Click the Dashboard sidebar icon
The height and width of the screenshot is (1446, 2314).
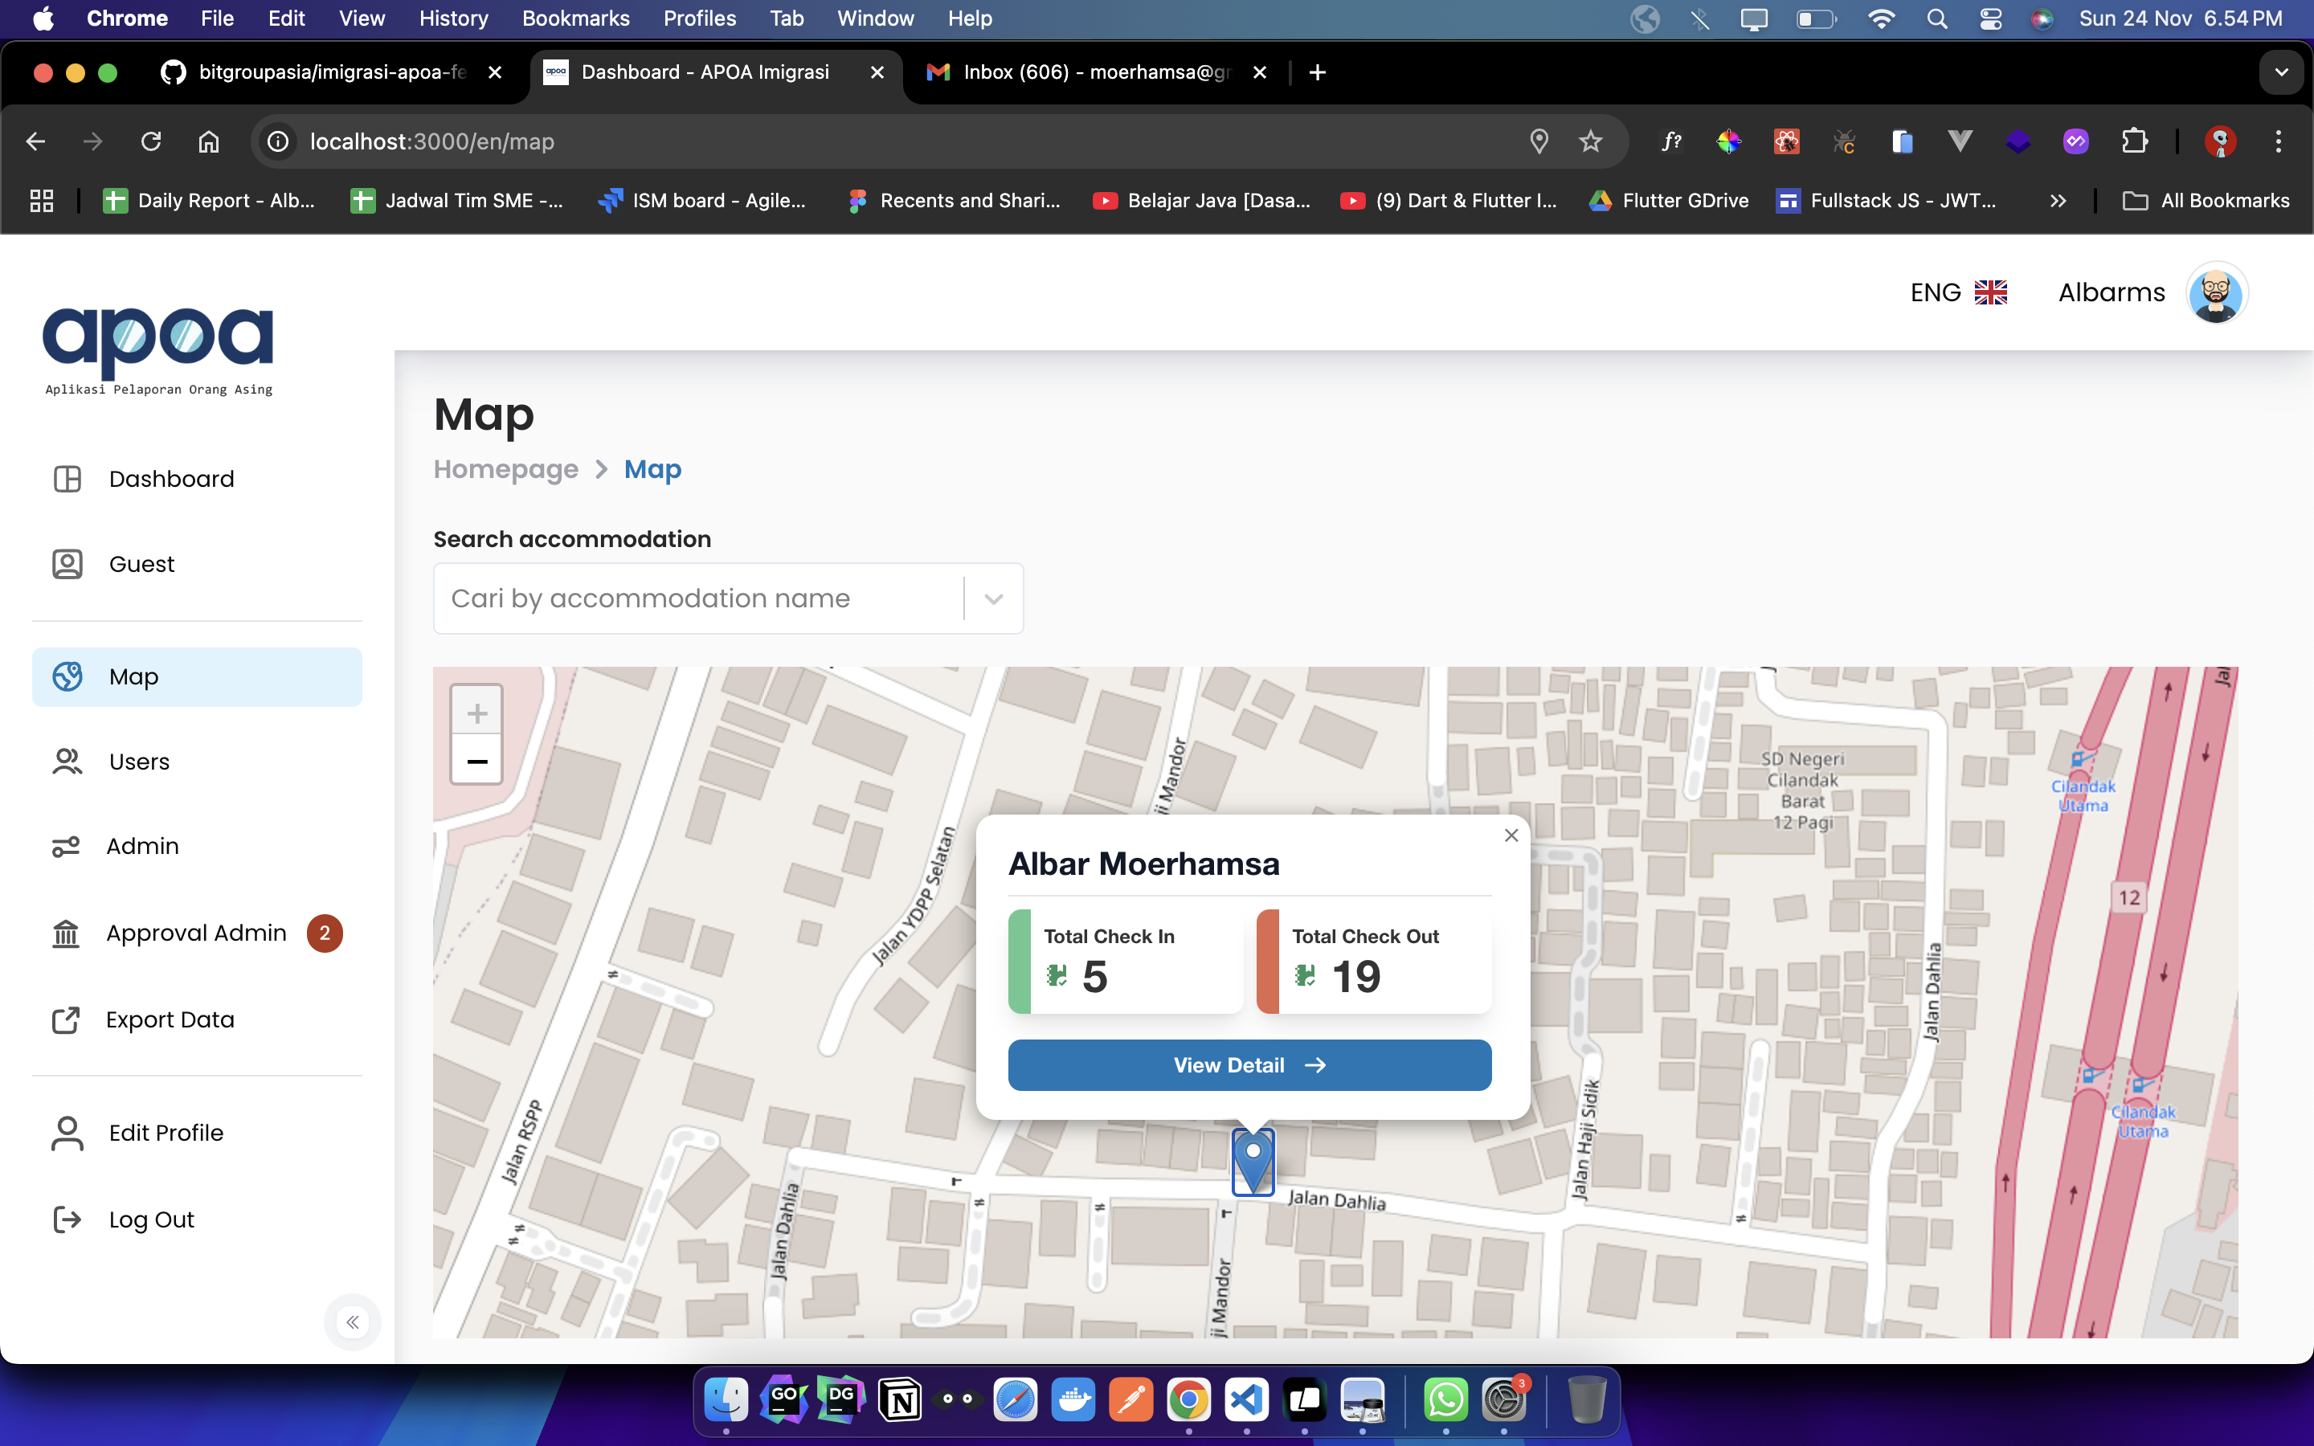tap(67, 479)
